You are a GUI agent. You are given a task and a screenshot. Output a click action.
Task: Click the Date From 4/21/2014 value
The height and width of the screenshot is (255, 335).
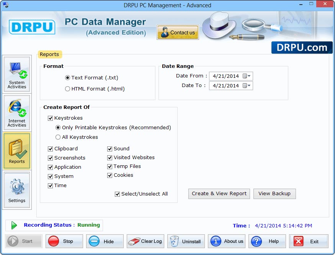point(226,76)
